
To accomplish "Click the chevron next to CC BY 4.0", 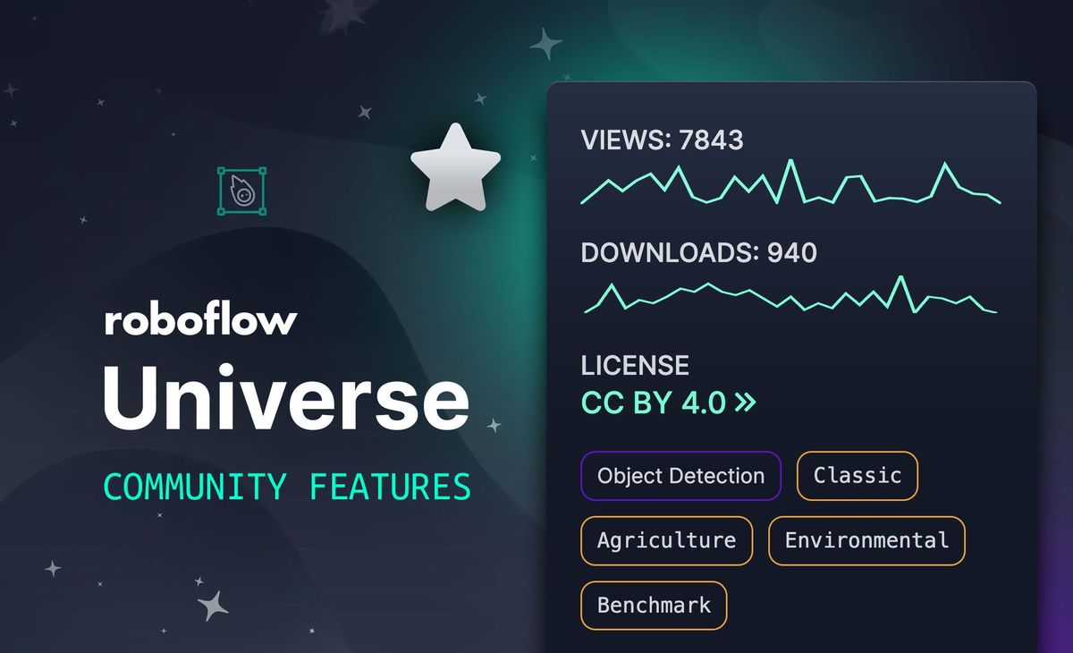I will click(745, 403).
